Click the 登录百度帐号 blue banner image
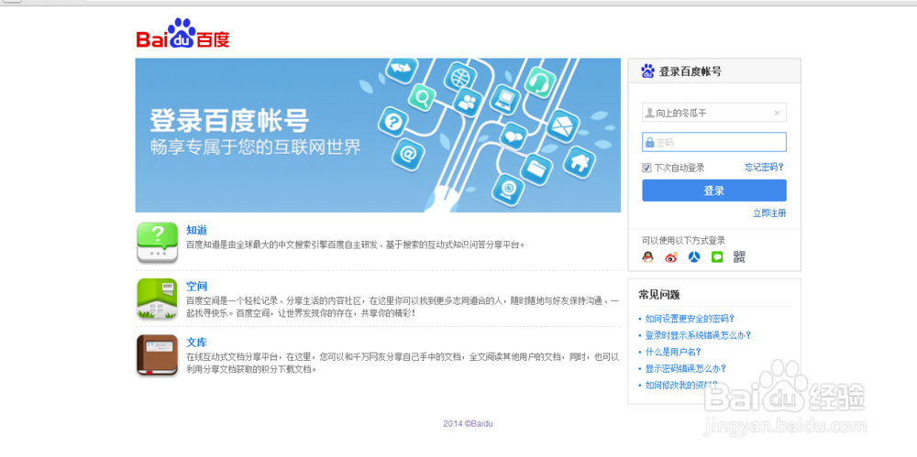This screenshot has height=457, width=917. (x=378, y=135)
